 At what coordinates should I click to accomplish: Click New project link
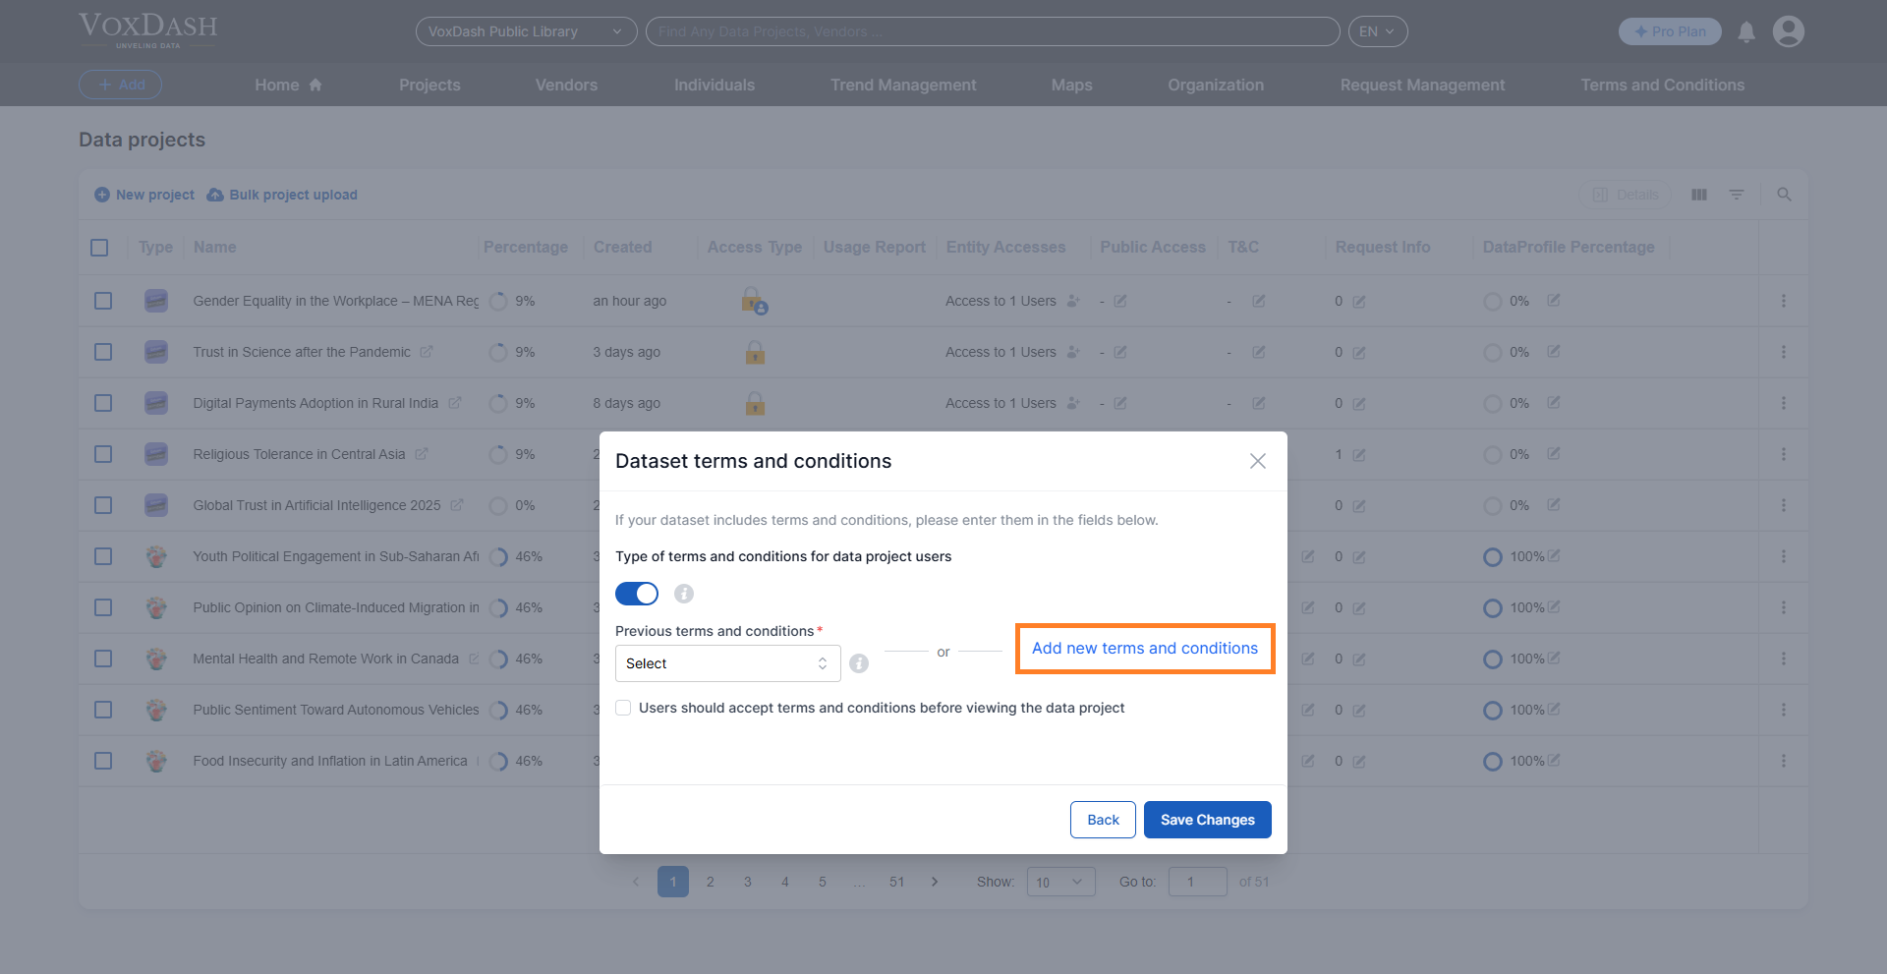pos(144,195)
